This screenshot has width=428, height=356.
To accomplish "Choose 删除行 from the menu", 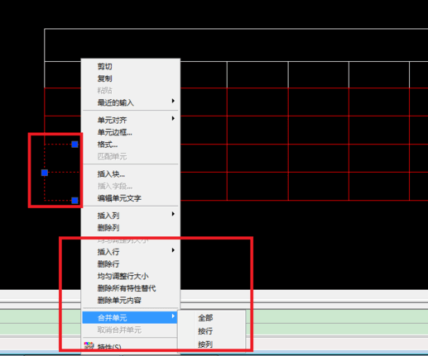I will (108, 264).
